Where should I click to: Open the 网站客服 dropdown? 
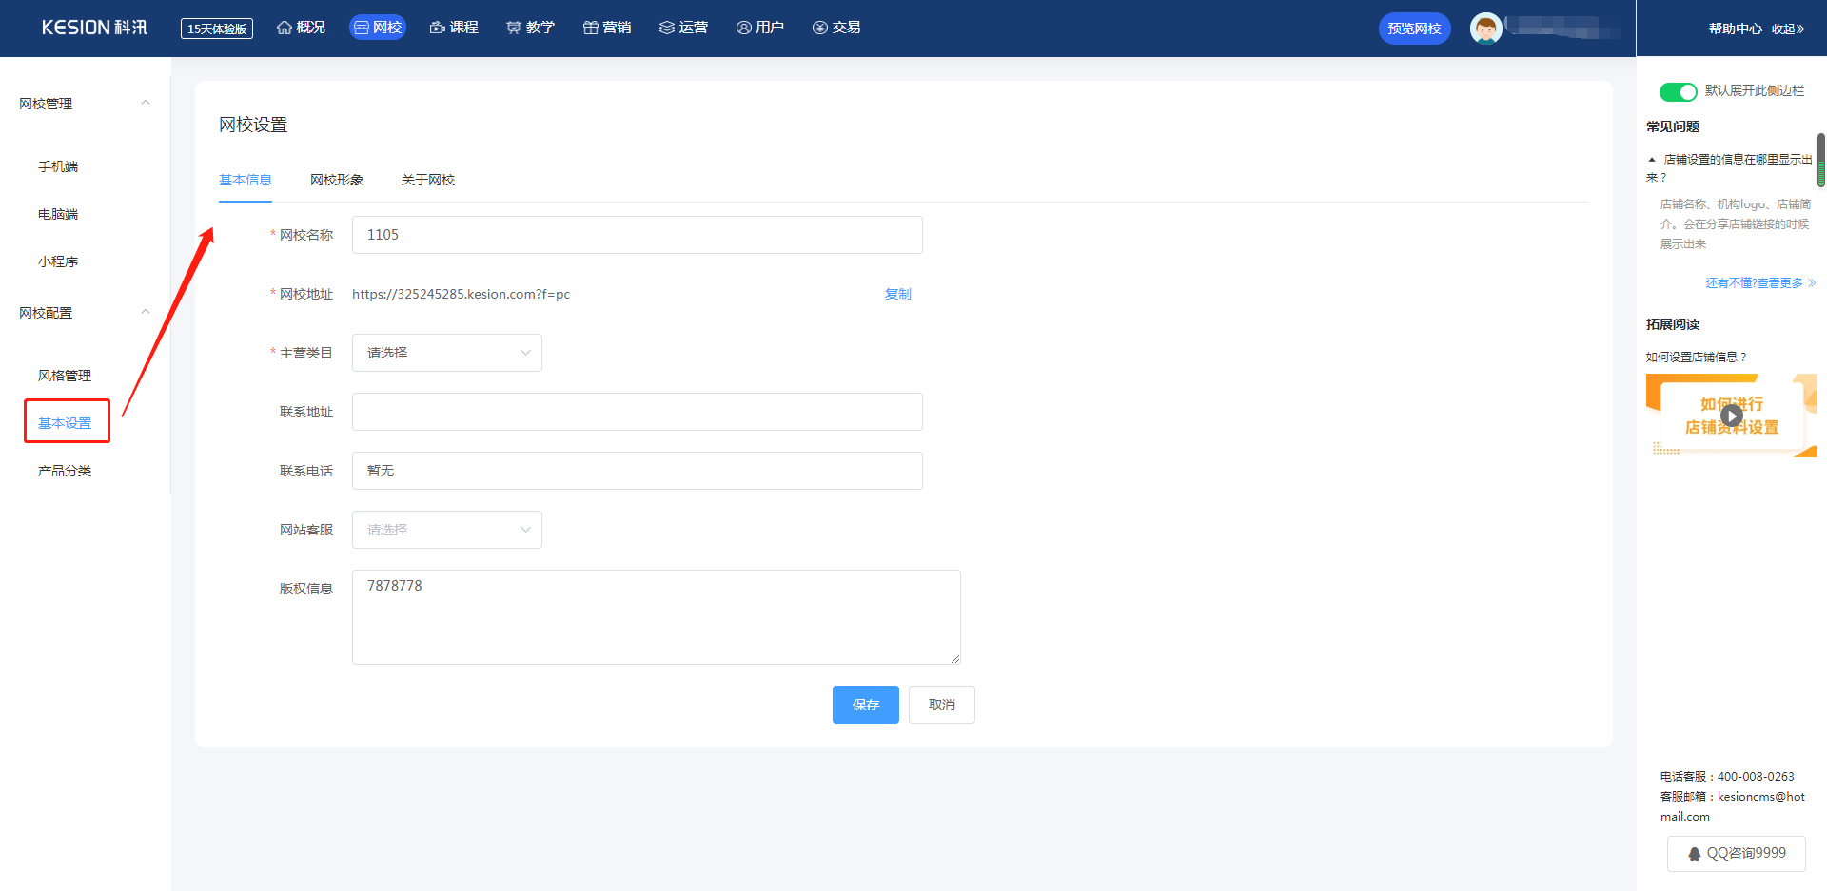pyautogui.click(x=447, y=530)
